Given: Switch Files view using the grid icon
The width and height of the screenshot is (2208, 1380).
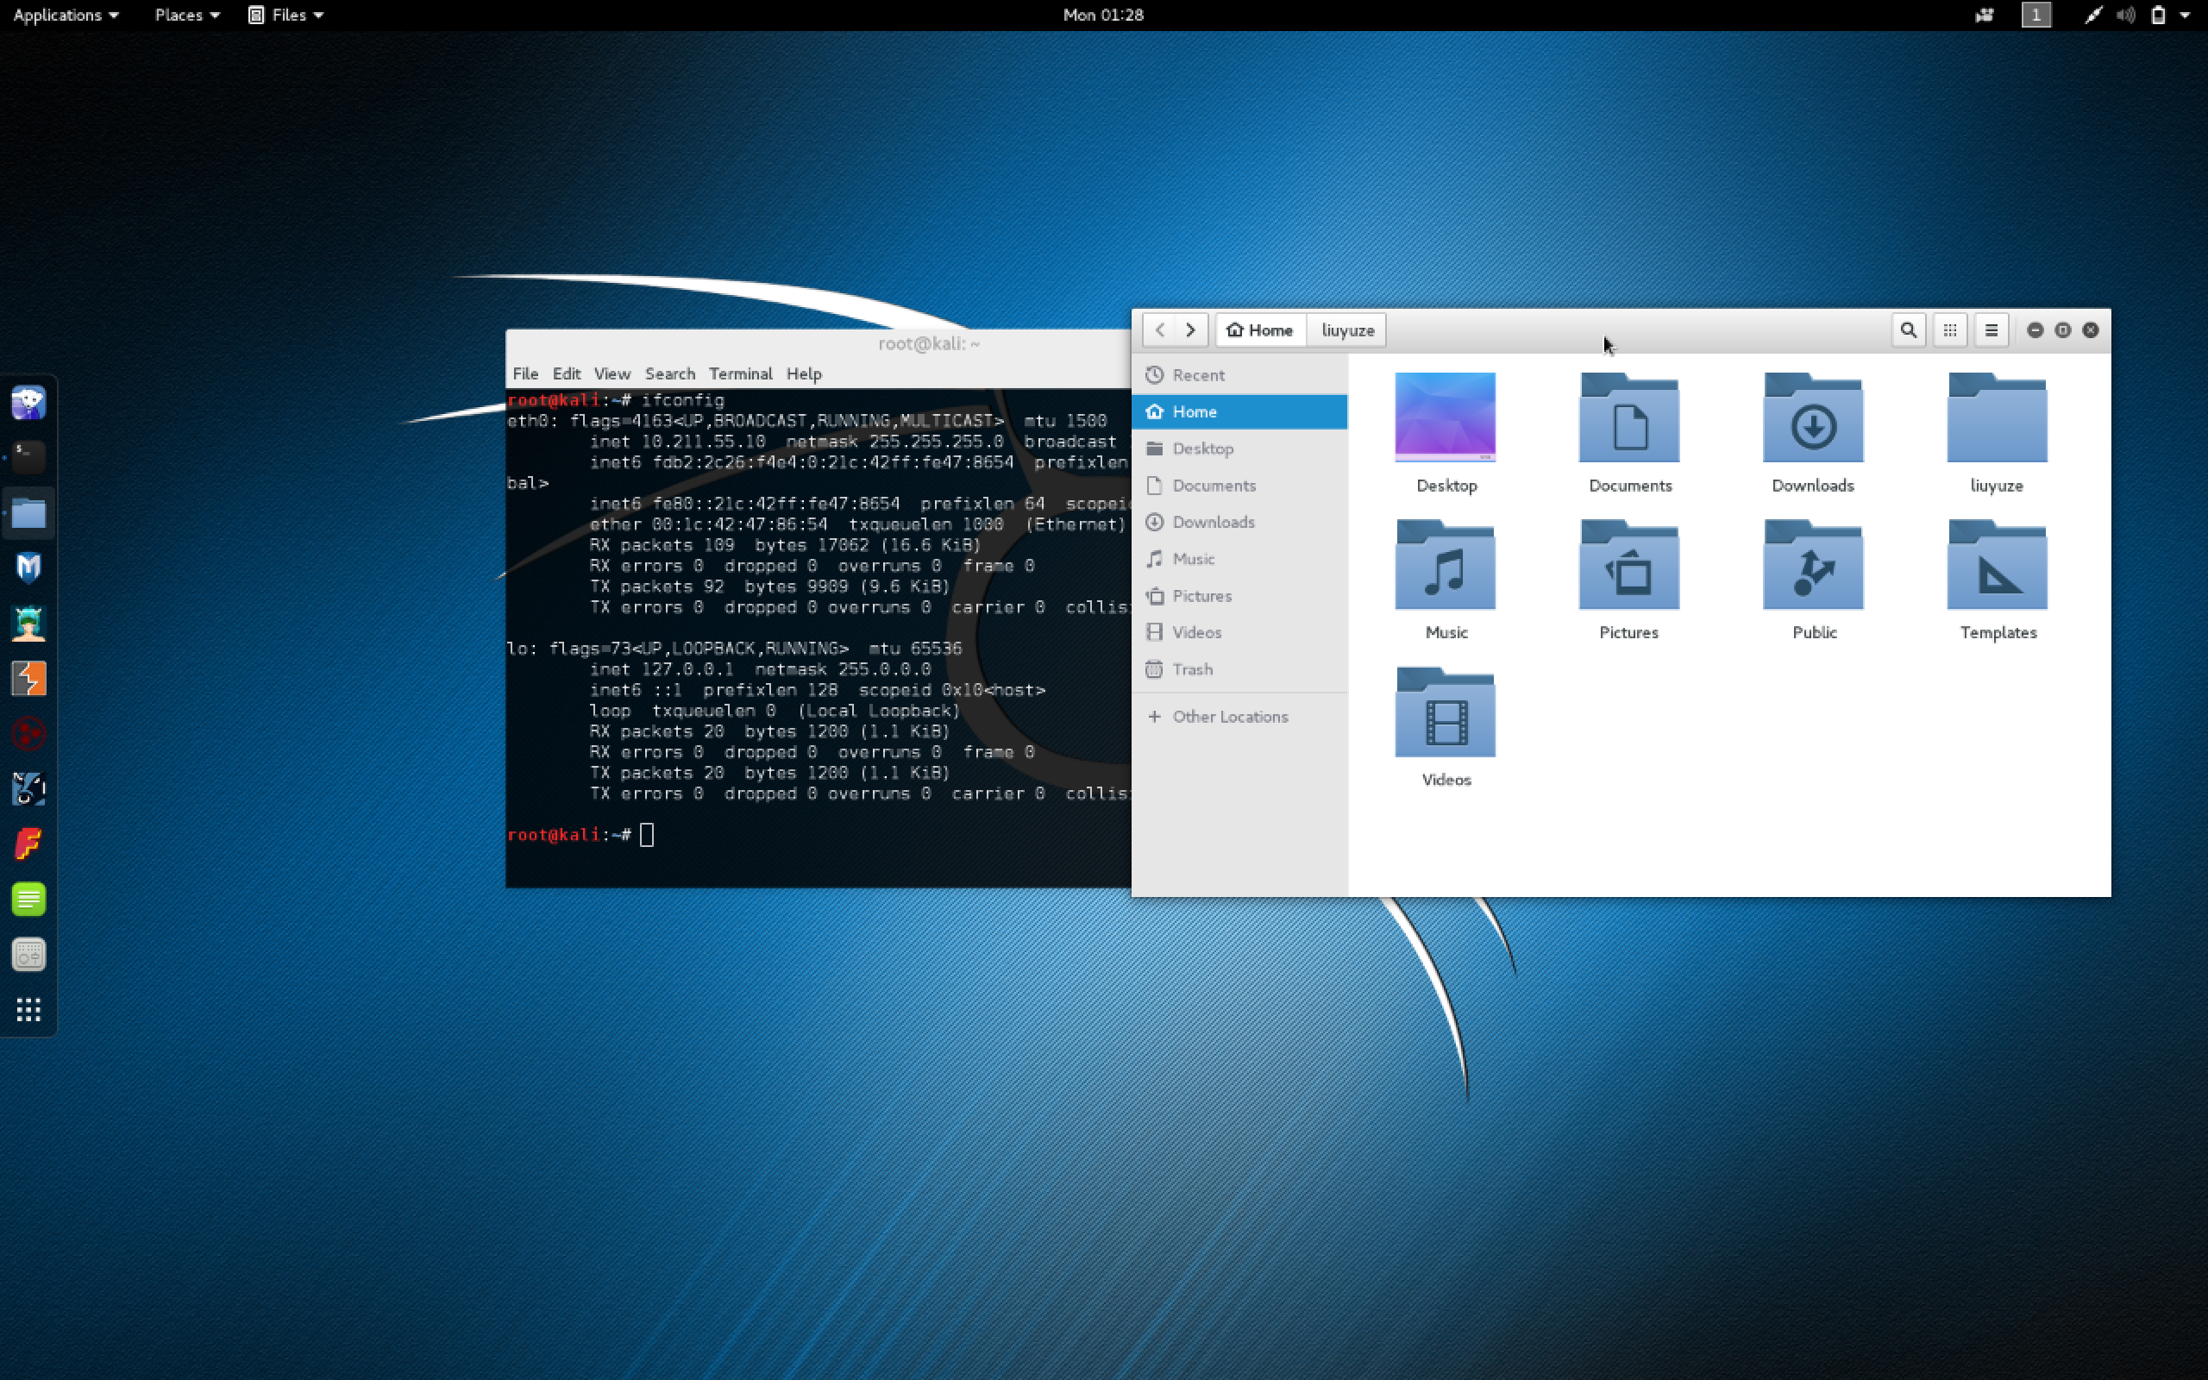Looking at the screenshot, I should [1950, 329].
